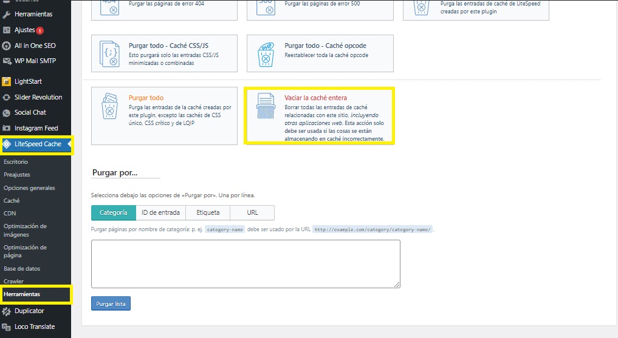Click inside the purge list text area
618x338 pixels.
click(245, 263)
